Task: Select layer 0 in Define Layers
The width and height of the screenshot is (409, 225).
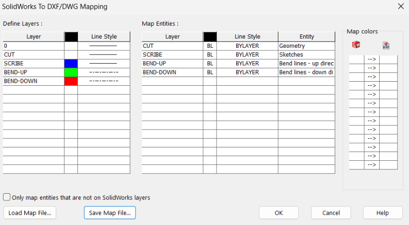Action: [34, 46]
